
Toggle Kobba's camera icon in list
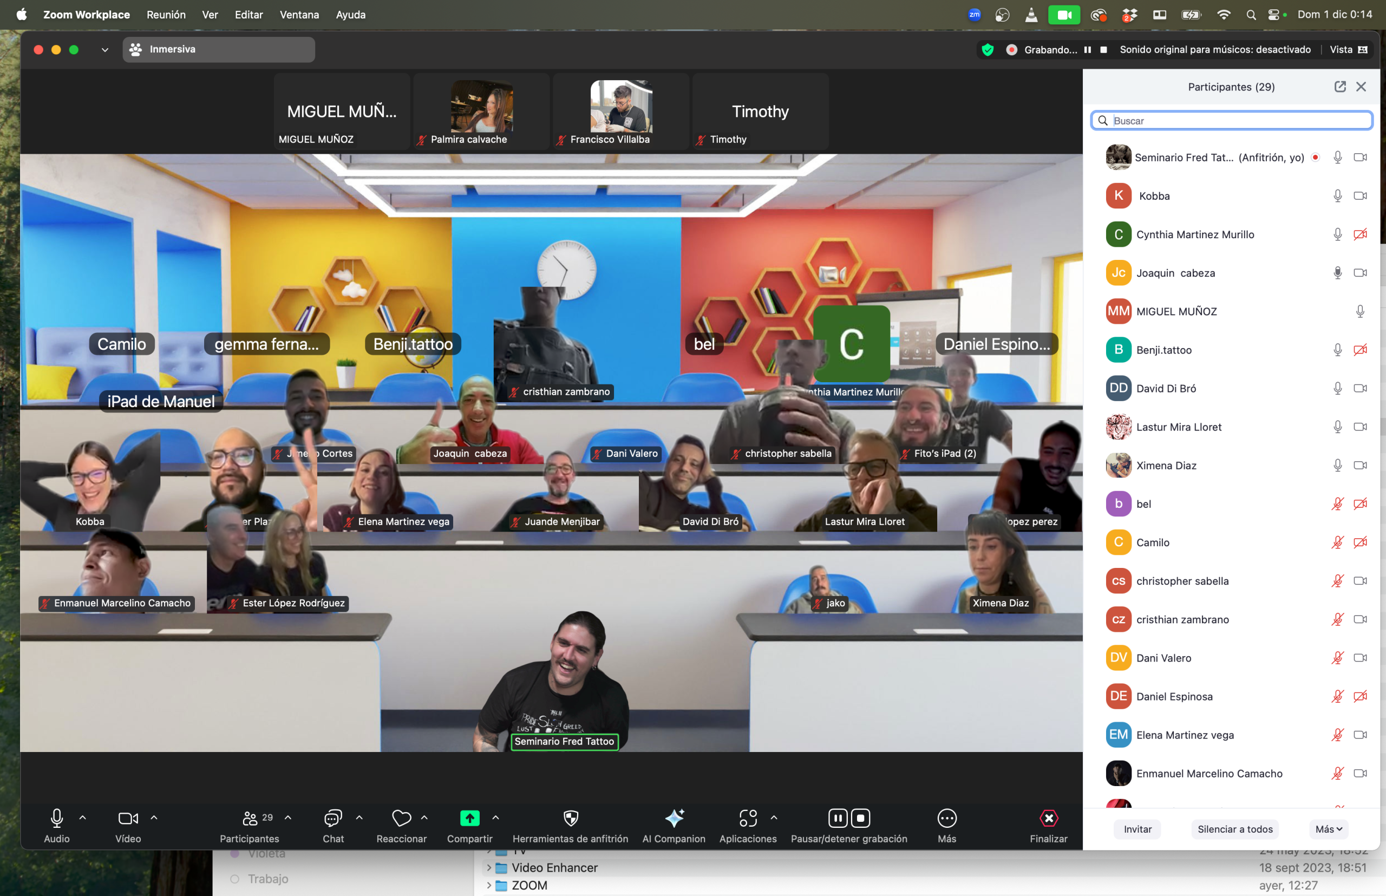click(1360, 196)
